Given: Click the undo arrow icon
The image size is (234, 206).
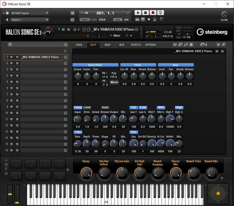Looking at the screenshot, I should (202, 44).
